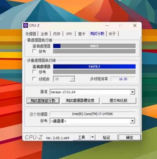This screenshot has height=159, width=157.
Task: Click the Ver. 2.05.1.x64 text
Action: (x=57, y=138)
